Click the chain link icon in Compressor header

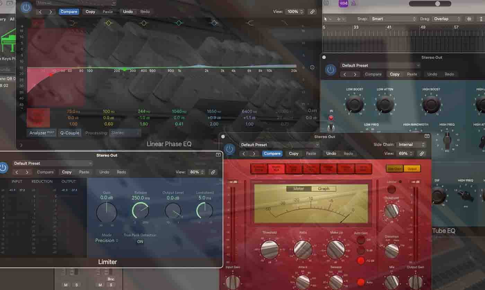[422, 153]
